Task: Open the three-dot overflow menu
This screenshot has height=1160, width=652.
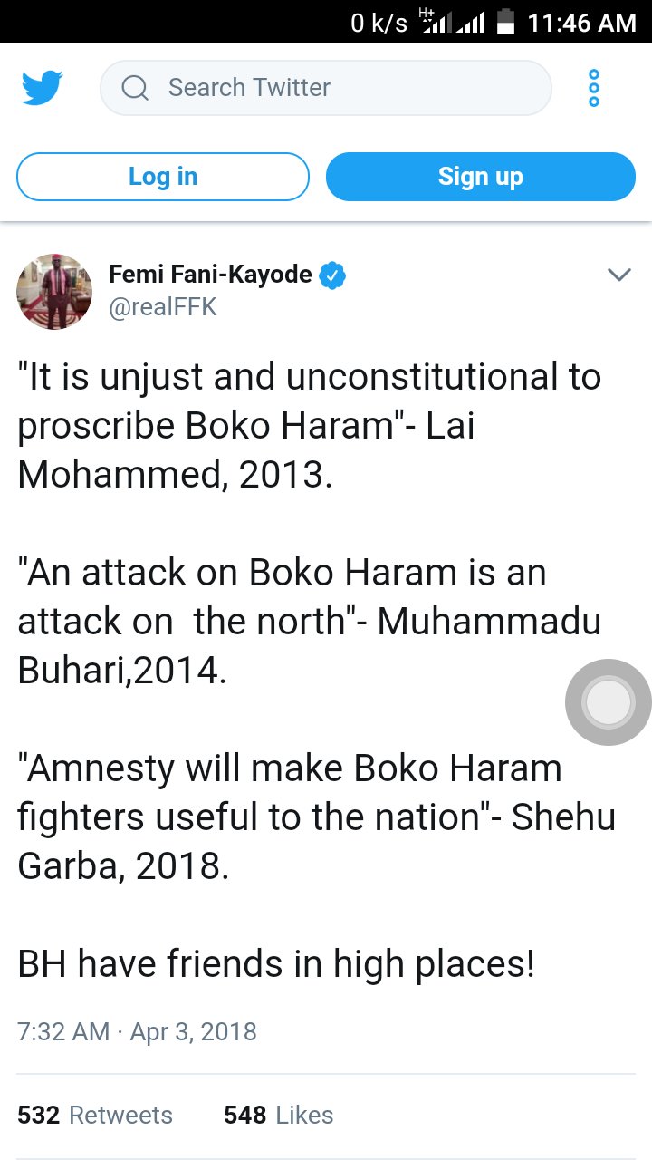Action: [x=594, y=88]
